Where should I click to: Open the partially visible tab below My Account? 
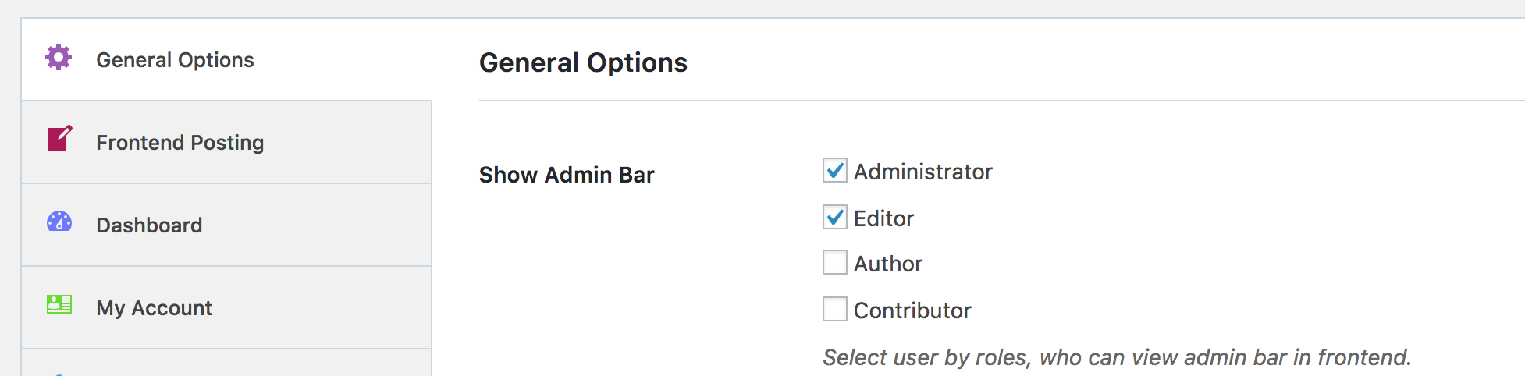[226, 365]
